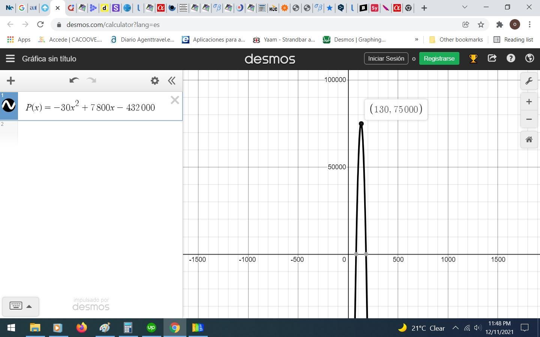Collapse the expression list panel
This screenshot has height=337, width=540.
pos(172,81)
